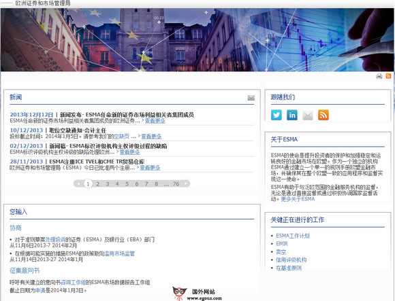
Task: Click the 您输入 panel heading
Action: [x=18, y=212]
